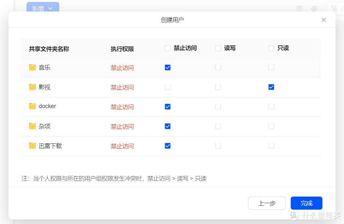The image size is (344, 224).
Task: Check the 只读 header checkbox
Action: (x=271, y=48)
